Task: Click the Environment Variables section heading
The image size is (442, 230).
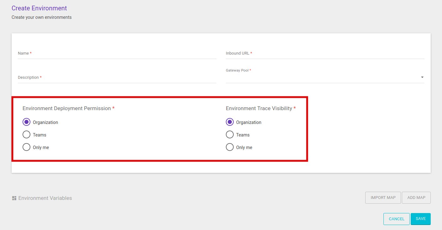Action: [x=45, y=198]
